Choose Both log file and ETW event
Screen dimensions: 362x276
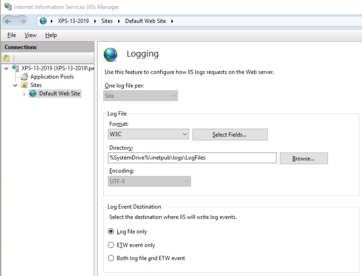coord(111,258)
